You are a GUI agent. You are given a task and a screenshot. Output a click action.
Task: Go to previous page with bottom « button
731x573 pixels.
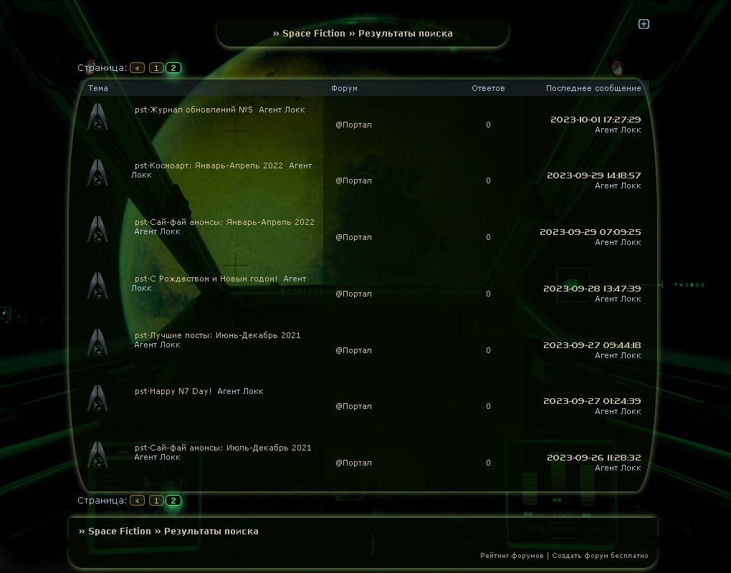coord(137,501)
